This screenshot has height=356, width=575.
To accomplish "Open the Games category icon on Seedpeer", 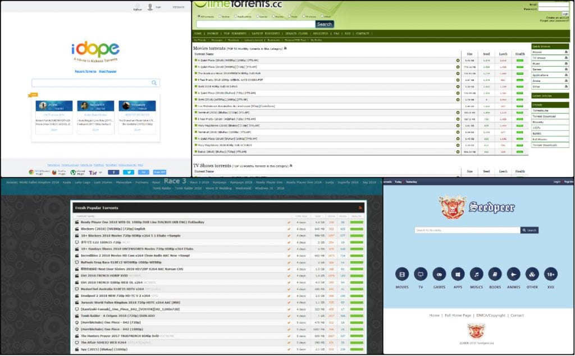I will click(439, 274).
